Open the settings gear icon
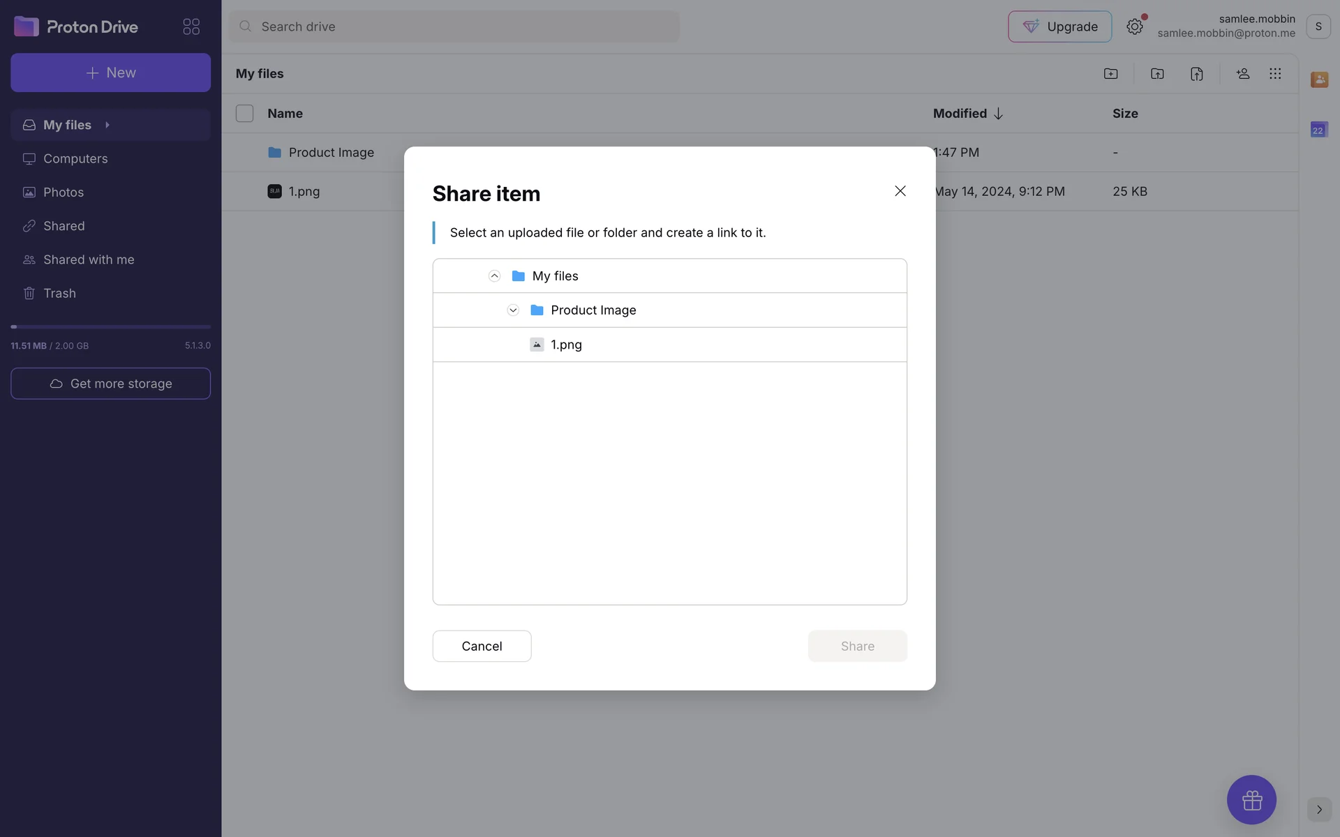This screenshot has height=837, width=1340. [1134, 27]
